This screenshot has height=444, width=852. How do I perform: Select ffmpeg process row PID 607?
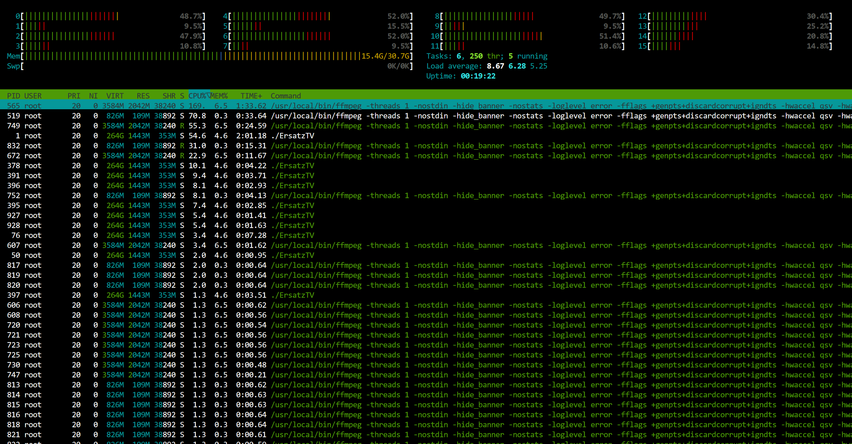[x=426, y=245]
